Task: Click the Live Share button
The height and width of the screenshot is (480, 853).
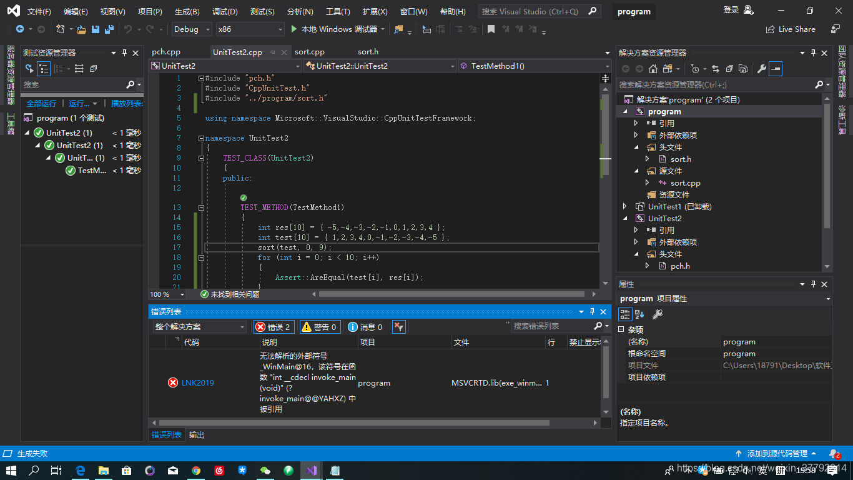Action: click(791, 29)
